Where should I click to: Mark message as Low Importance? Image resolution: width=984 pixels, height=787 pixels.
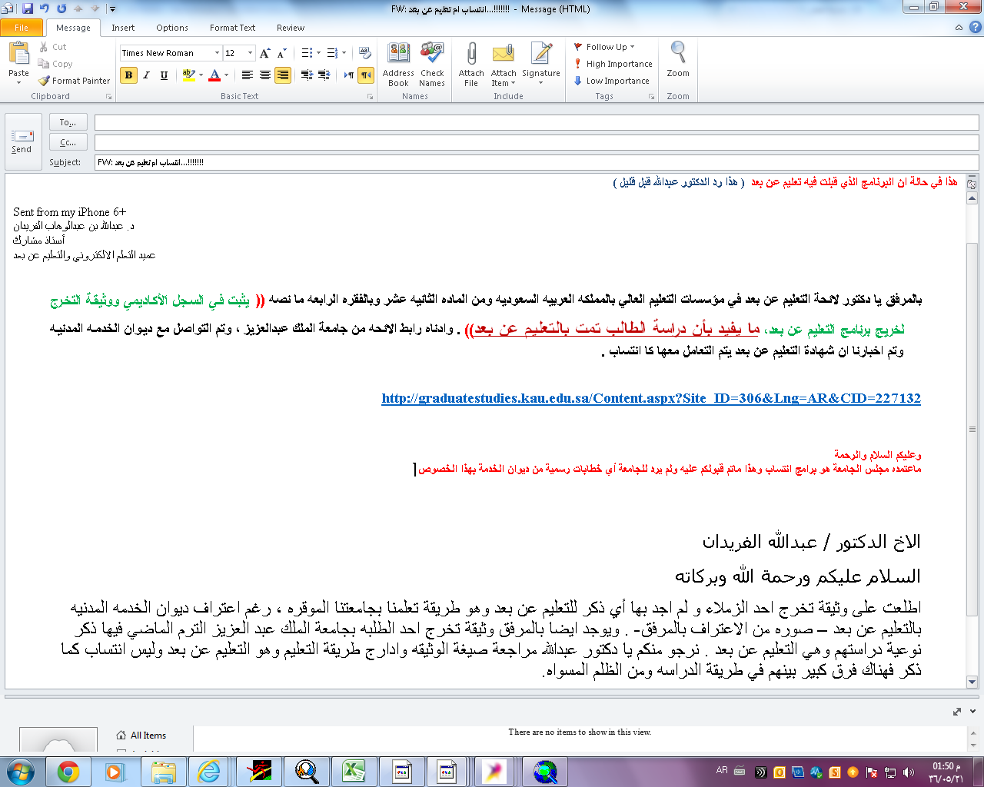(x=611, y=81)
